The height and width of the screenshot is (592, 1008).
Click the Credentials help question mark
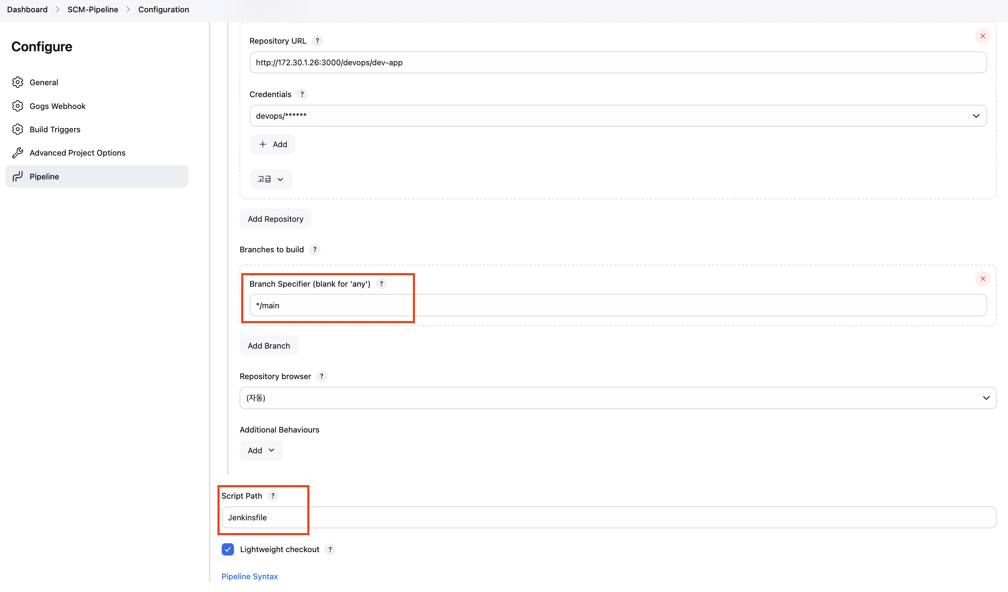point(302,94)
